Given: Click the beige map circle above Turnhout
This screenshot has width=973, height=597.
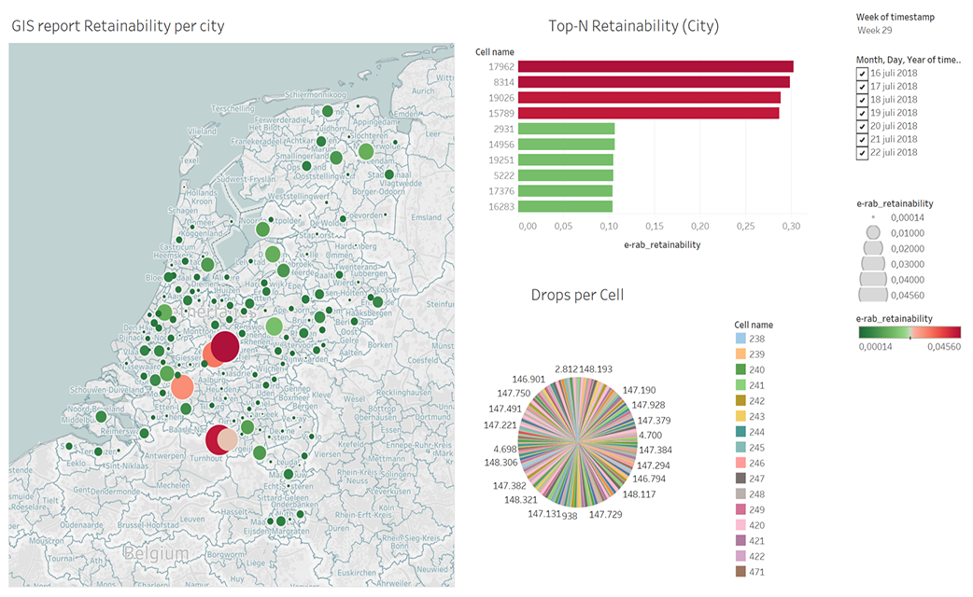Looking at the screenshot, I should pyautogui.click(x=228, y=439).
